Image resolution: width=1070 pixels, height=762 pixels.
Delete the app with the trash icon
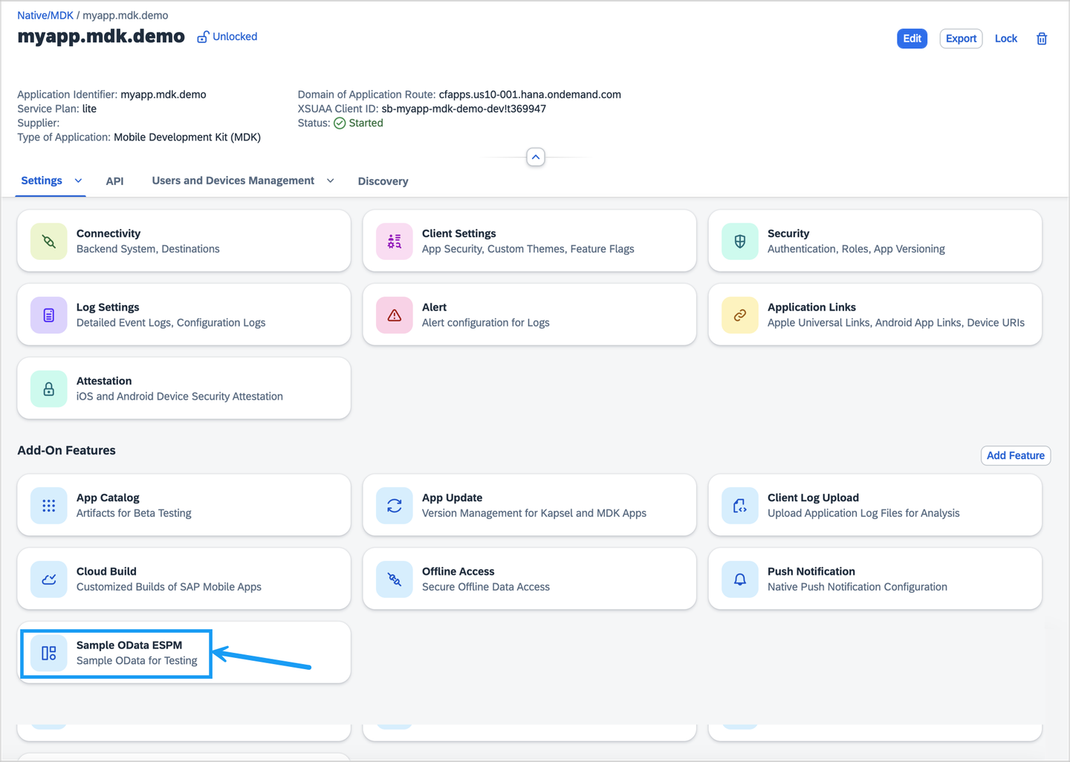tap(1042, 39)
